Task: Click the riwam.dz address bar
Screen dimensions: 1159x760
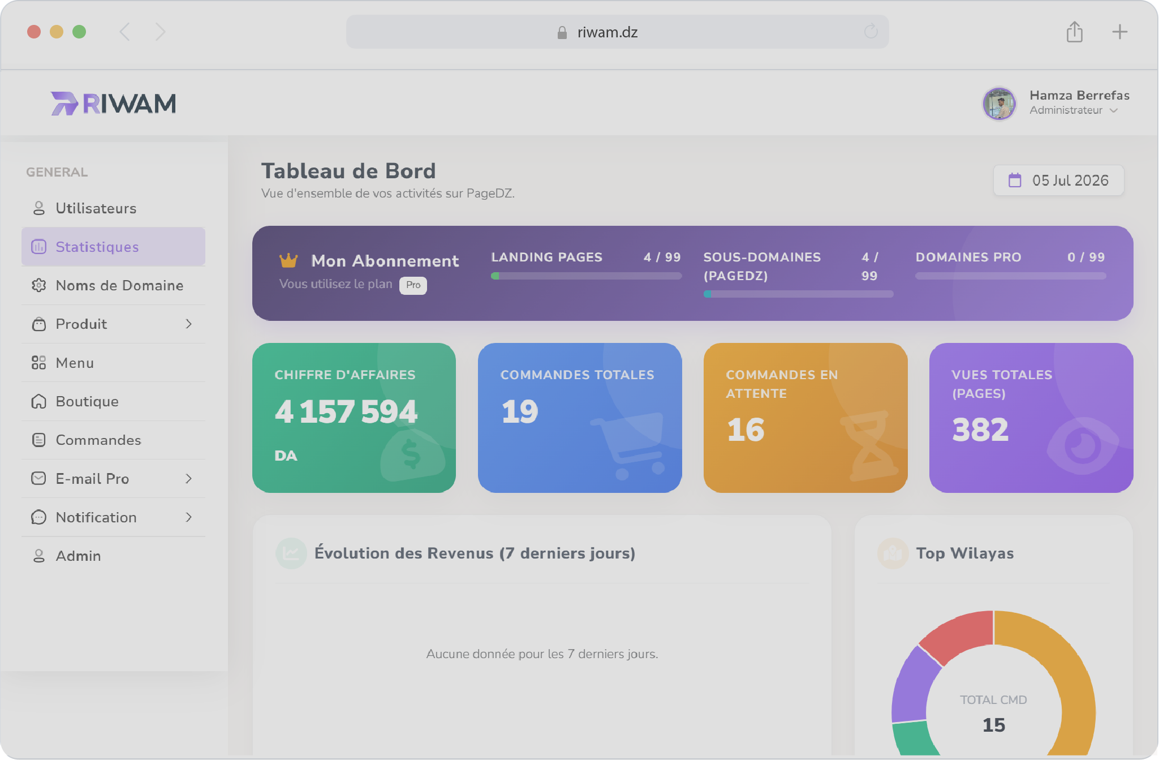Action: tap(617, 32)
